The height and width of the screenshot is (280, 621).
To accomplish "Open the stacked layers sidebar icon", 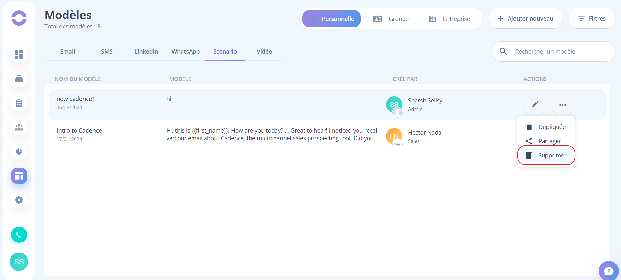I will coord(19,79).
